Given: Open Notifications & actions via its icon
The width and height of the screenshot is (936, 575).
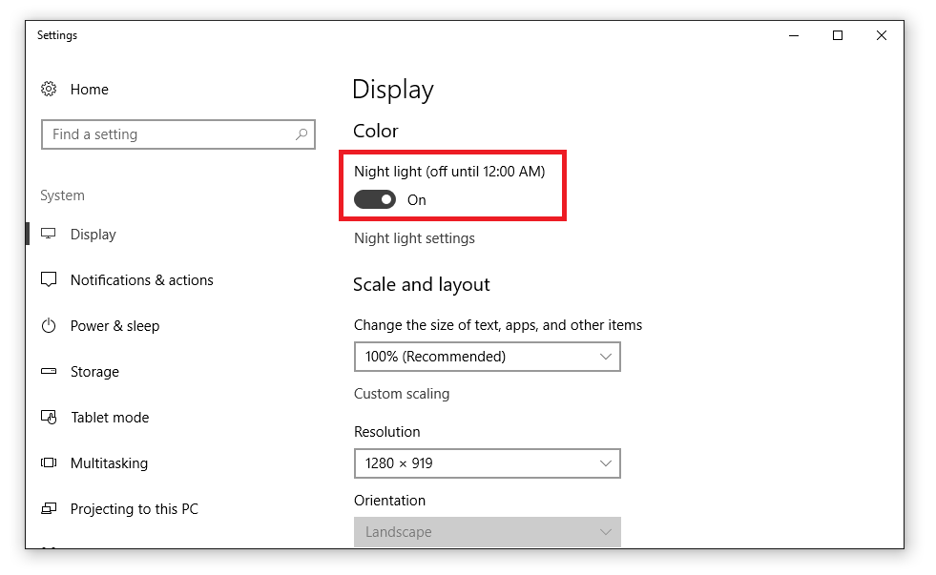Looking at the screenshot, I should (49, 279).
